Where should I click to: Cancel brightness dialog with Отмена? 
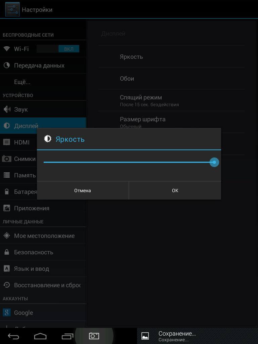pyautogui.click(x=83, y=190)
